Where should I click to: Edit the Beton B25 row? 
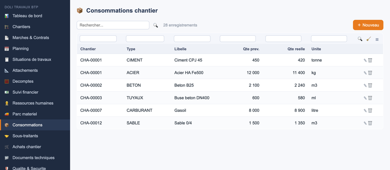[365, 85]
